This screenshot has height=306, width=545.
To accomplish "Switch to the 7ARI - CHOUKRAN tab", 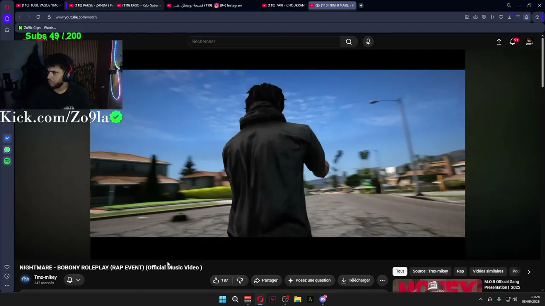I will (x=284, y=6).
